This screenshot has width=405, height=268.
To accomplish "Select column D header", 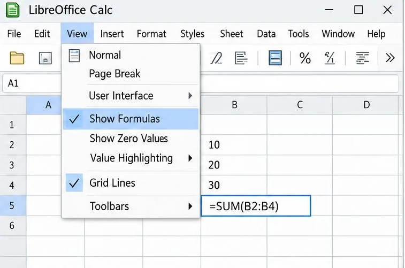I will click(x=366, y=105).
